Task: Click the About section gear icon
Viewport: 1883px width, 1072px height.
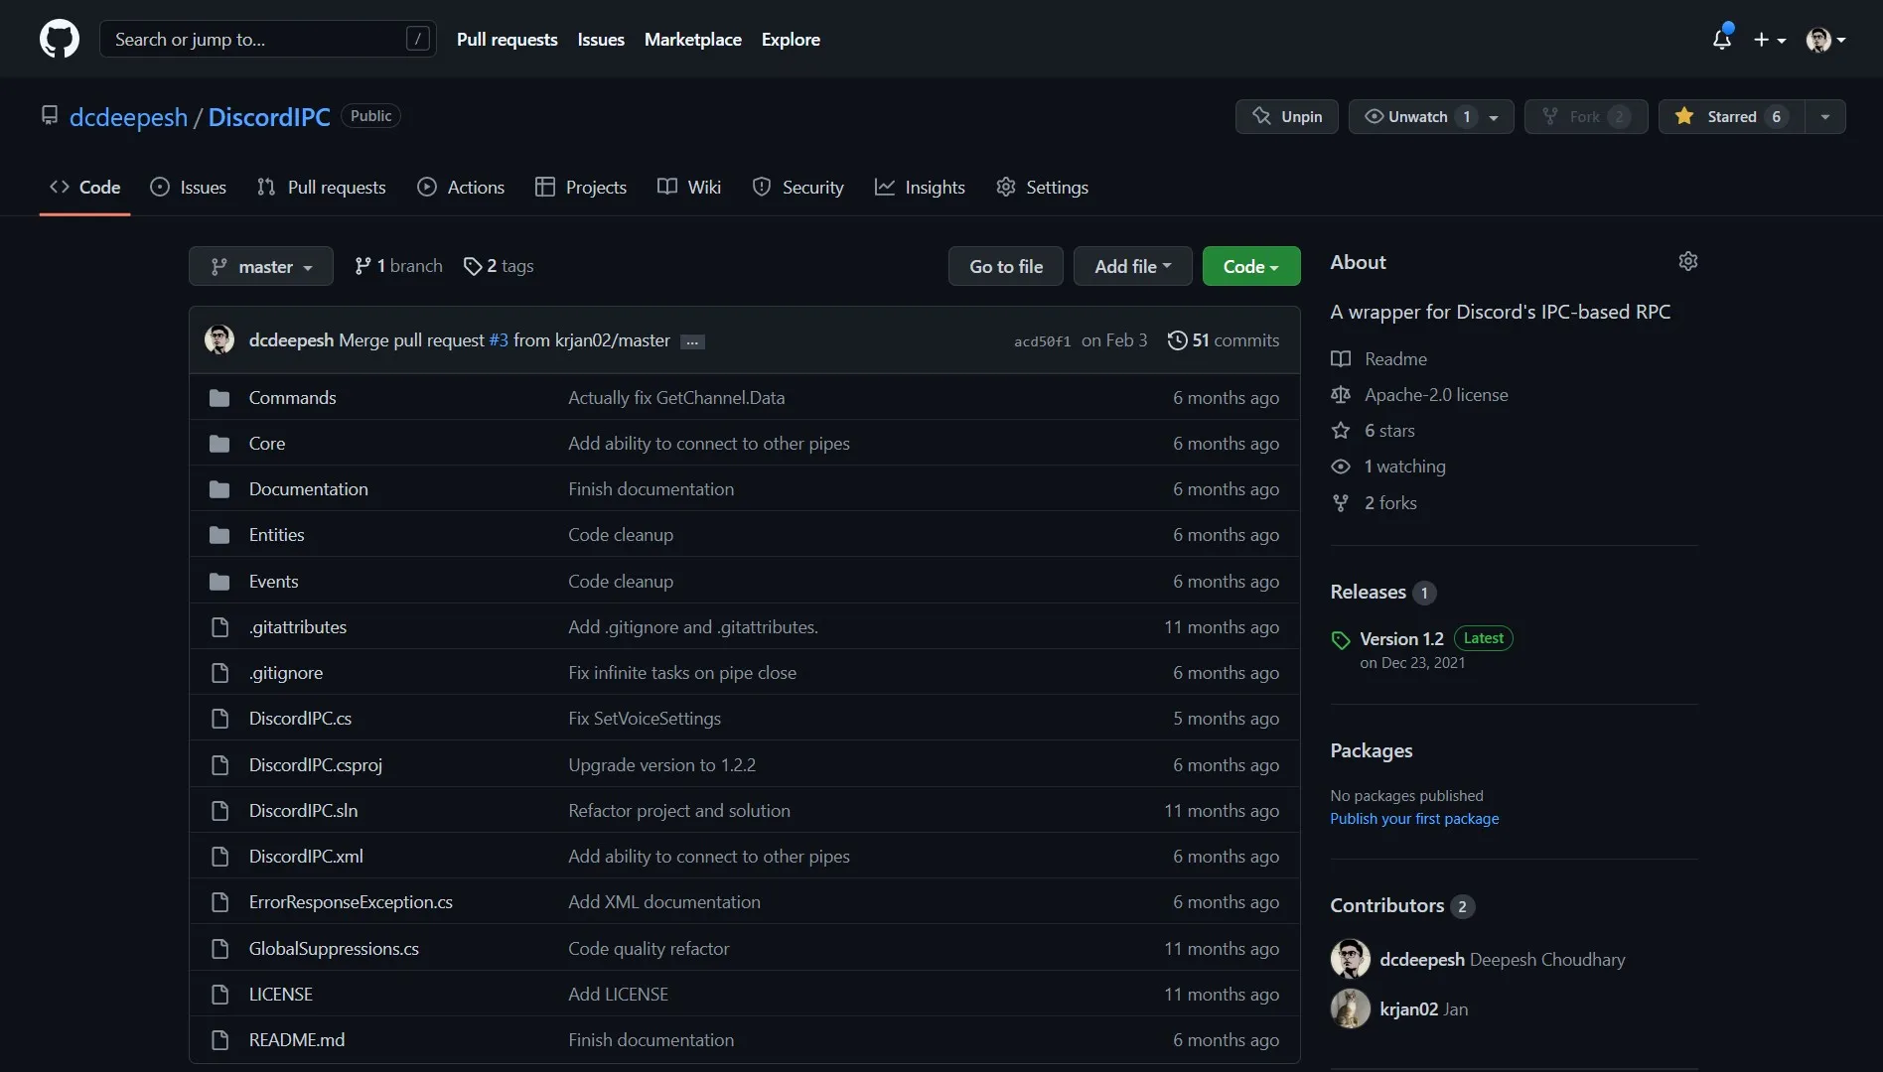Action: (x=1687, y=261)
